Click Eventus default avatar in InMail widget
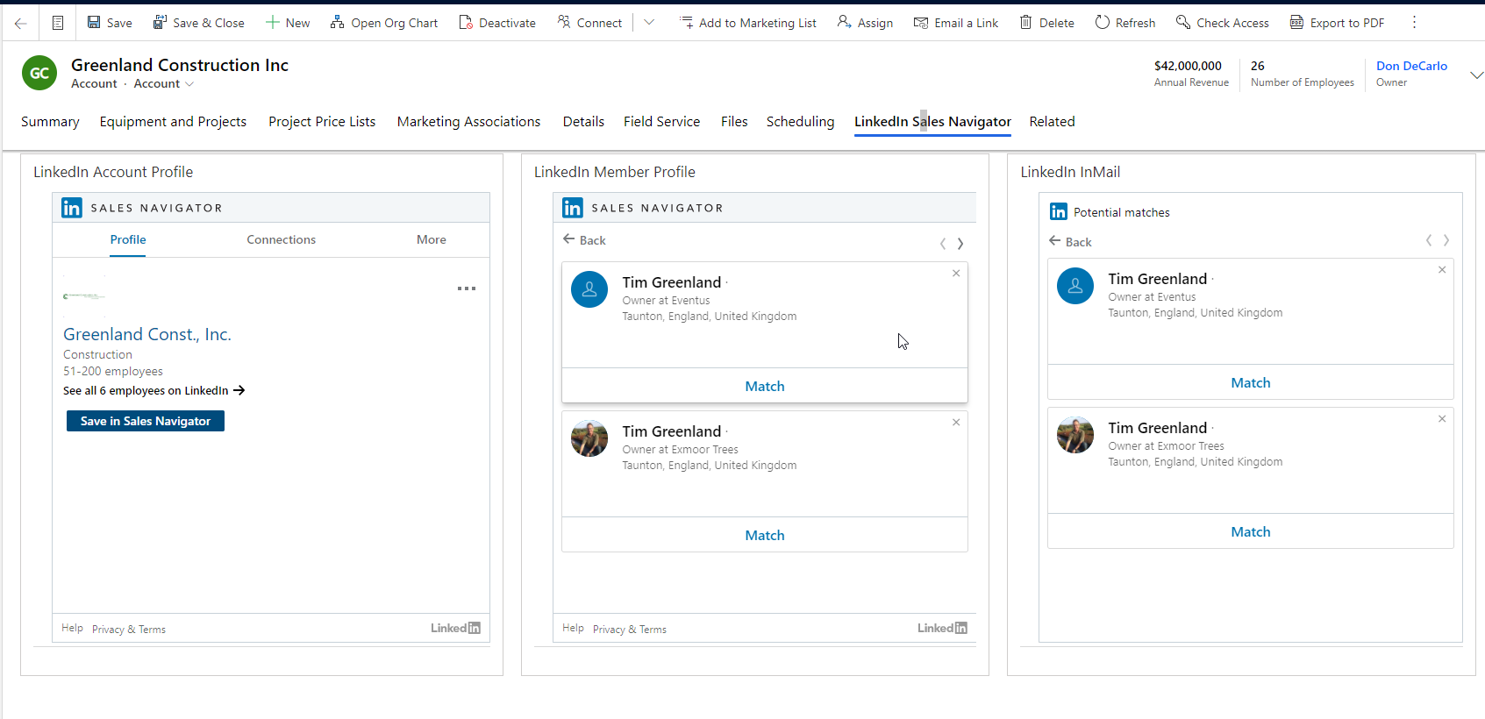1485x719 pixels. 1075,286
